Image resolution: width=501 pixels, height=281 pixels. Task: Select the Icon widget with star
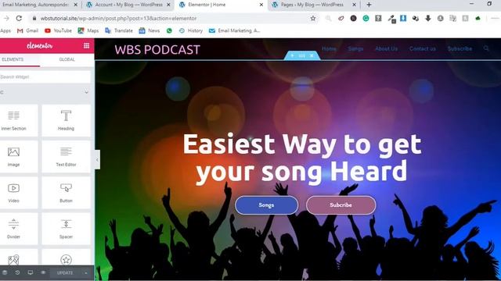[66, 258]
